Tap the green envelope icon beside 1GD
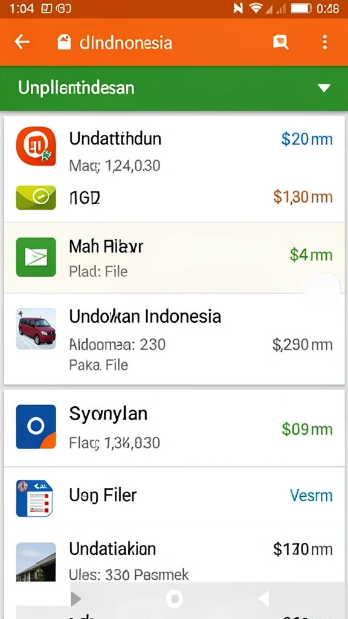Viewport: 348px width, 619px height. click(x=36, y=197)
